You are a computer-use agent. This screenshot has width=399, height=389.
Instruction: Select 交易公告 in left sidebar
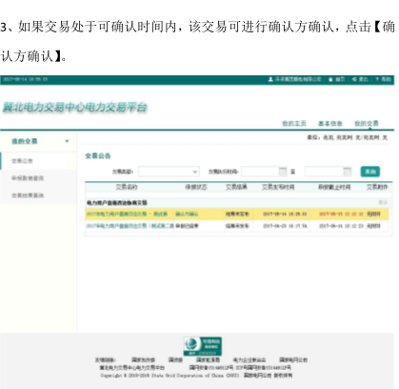[x=22, y=161]
